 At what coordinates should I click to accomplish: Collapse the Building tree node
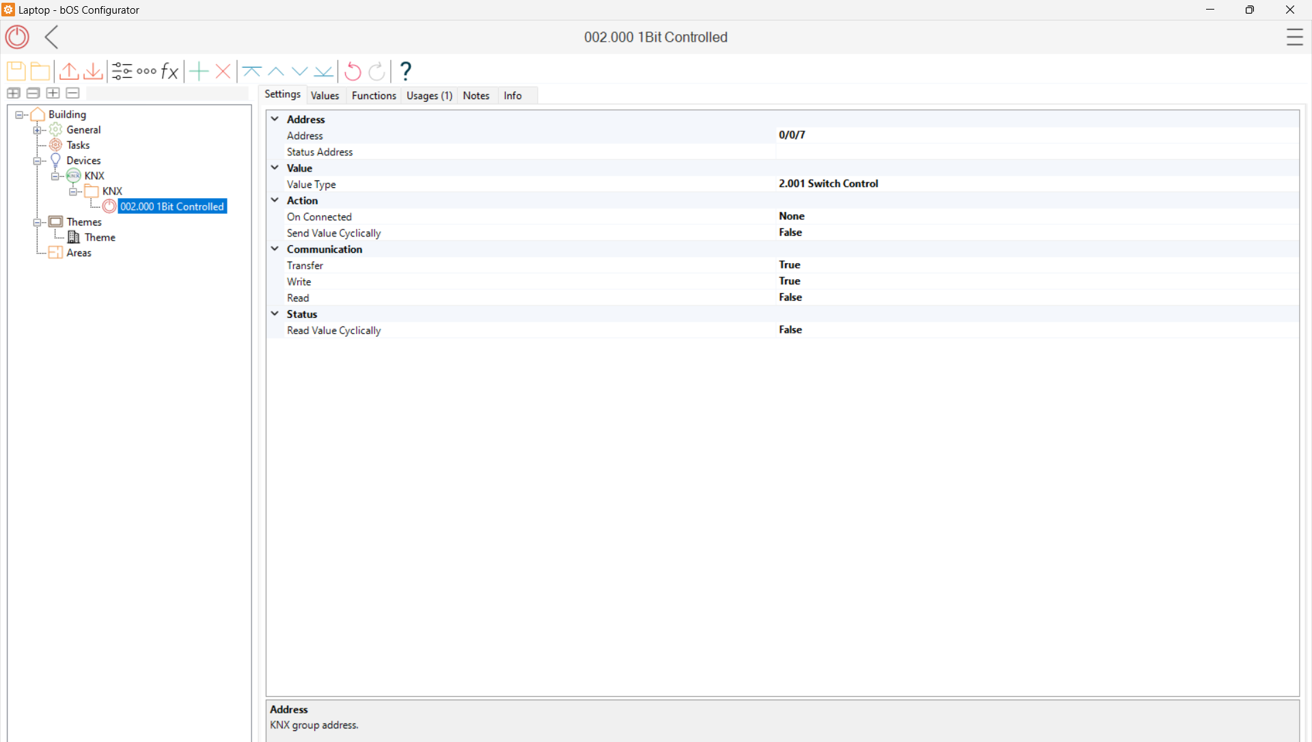20,115
